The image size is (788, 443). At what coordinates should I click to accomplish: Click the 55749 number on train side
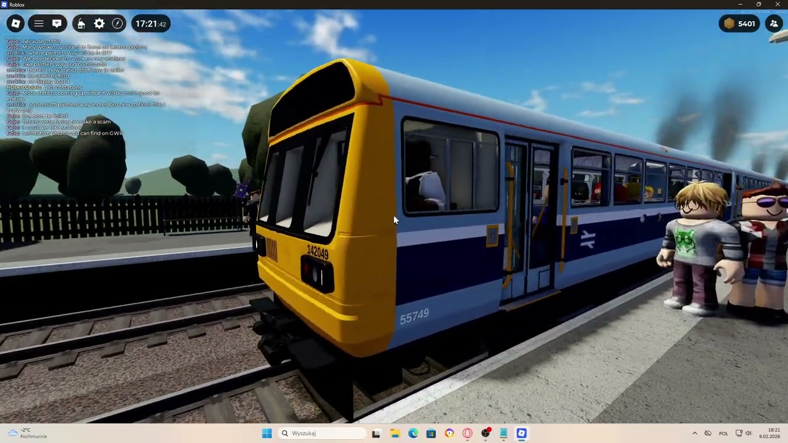pyautogui.click(x=414, y=316)
